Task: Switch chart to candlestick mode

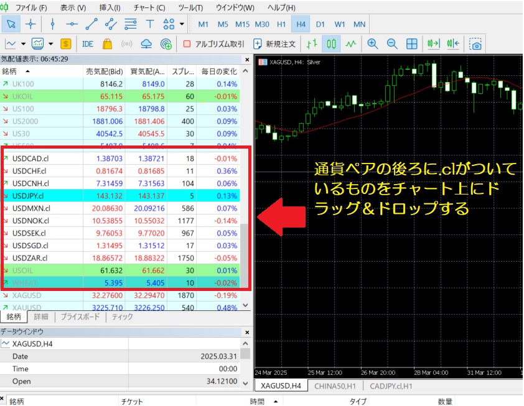Action: click(x=331, y=44)
